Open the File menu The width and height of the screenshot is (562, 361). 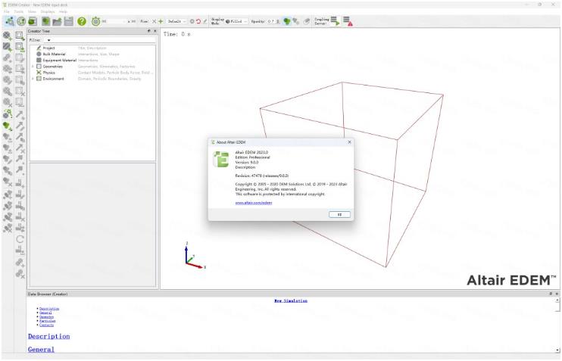point(7,12)
